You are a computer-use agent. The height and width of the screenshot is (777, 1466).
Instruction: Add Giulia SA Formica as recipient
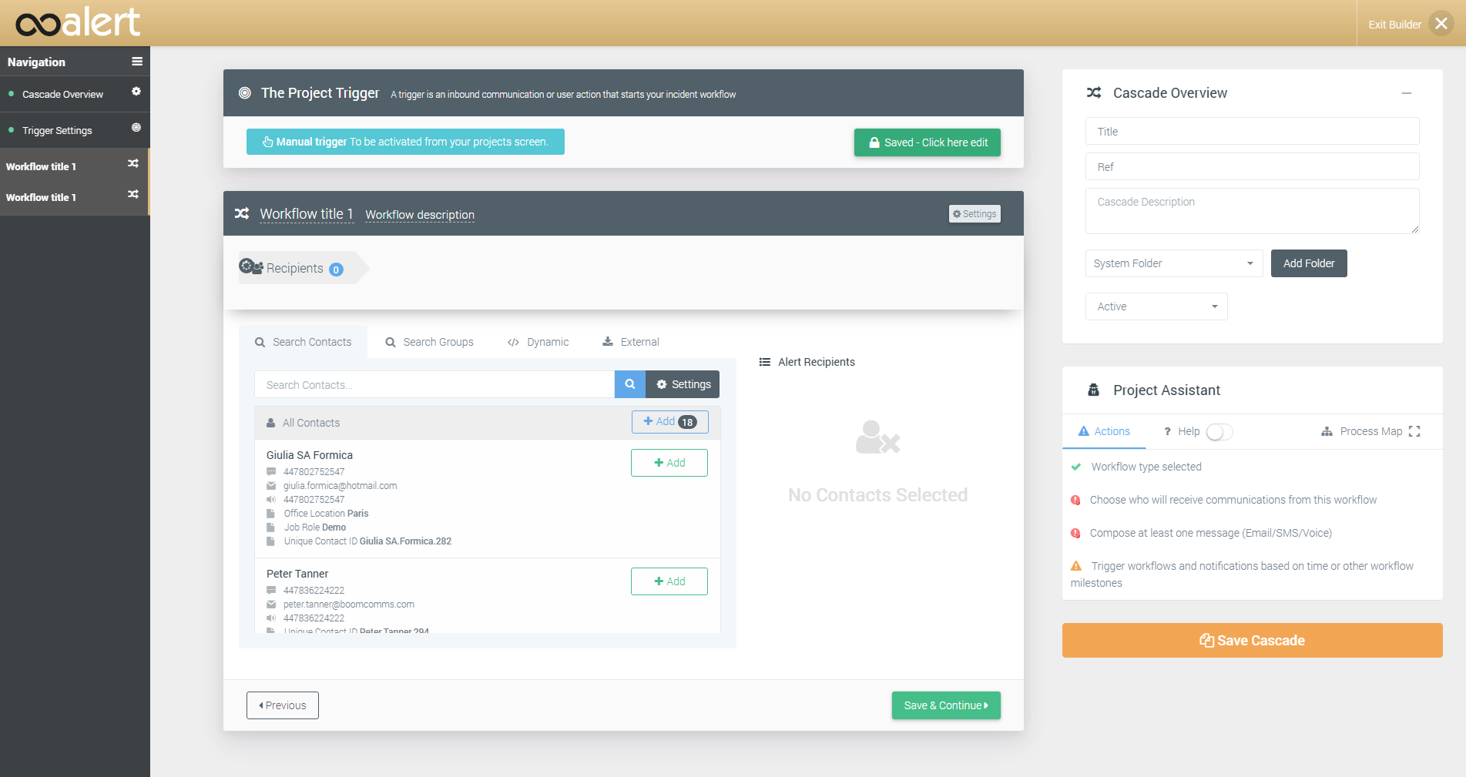(669, 463)
